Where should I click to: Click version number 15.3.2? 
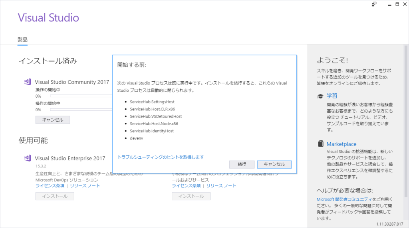(41, 166)
